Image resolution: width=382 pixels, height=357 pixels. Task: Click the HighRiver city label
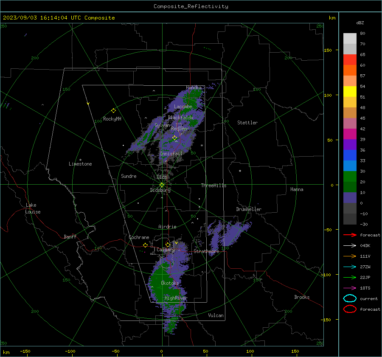tap(176, 298)
